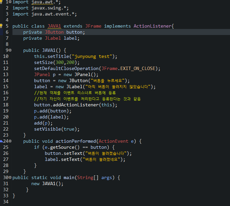Click the underlined java.awt import text

[42, 2]
